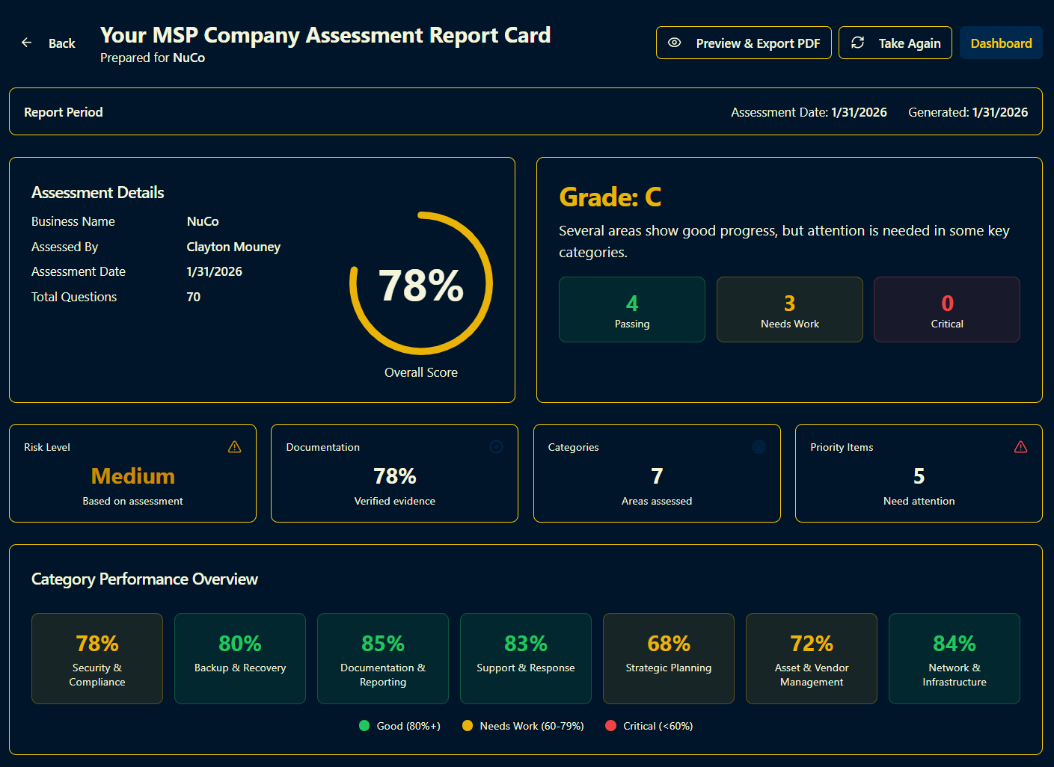Open the Documentation 78% Verified evidence card

point(394,473)
